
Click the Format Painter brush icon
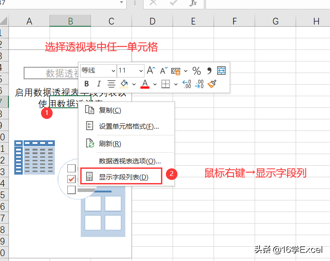pos(212,84)
